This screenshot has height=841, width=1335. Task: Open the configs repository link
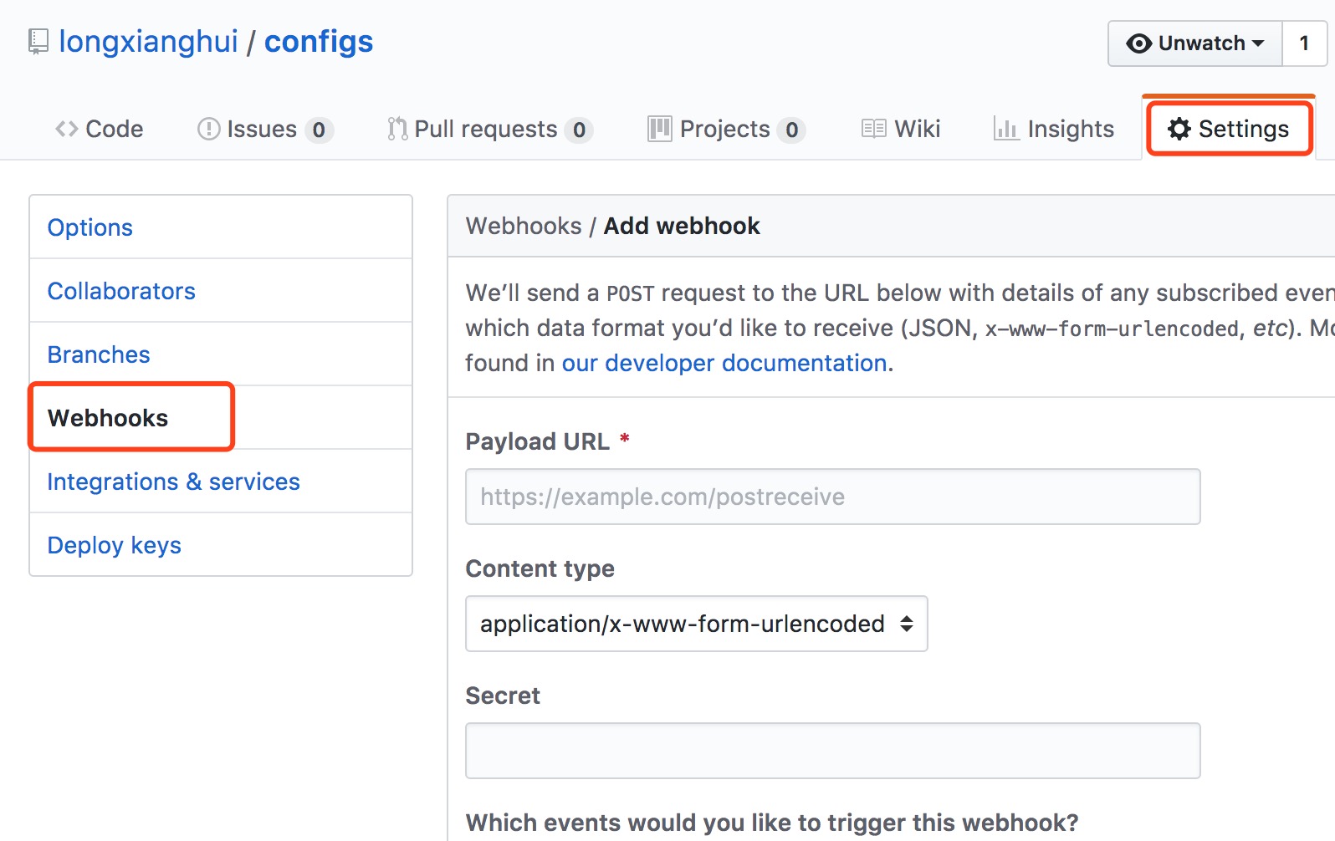319,42
